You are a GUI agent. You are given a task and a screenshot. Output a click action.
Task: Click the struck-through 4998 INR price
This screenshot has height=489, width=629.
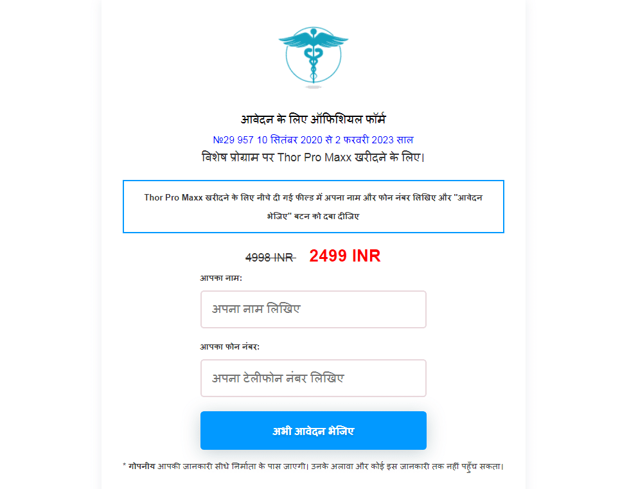click(270, 258)
